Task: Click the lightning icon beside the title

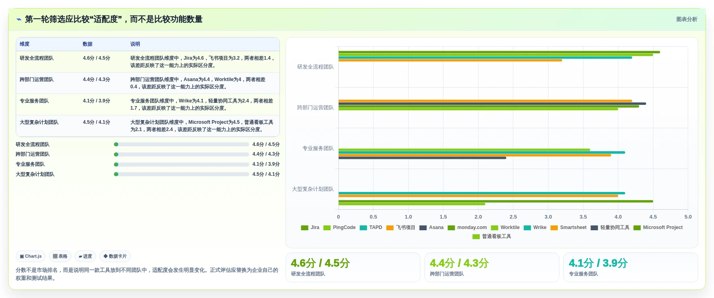Action: tap(19, 19)
